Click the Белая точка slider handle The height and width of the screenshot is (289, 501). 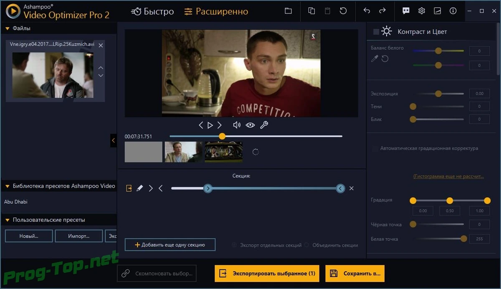463,239
